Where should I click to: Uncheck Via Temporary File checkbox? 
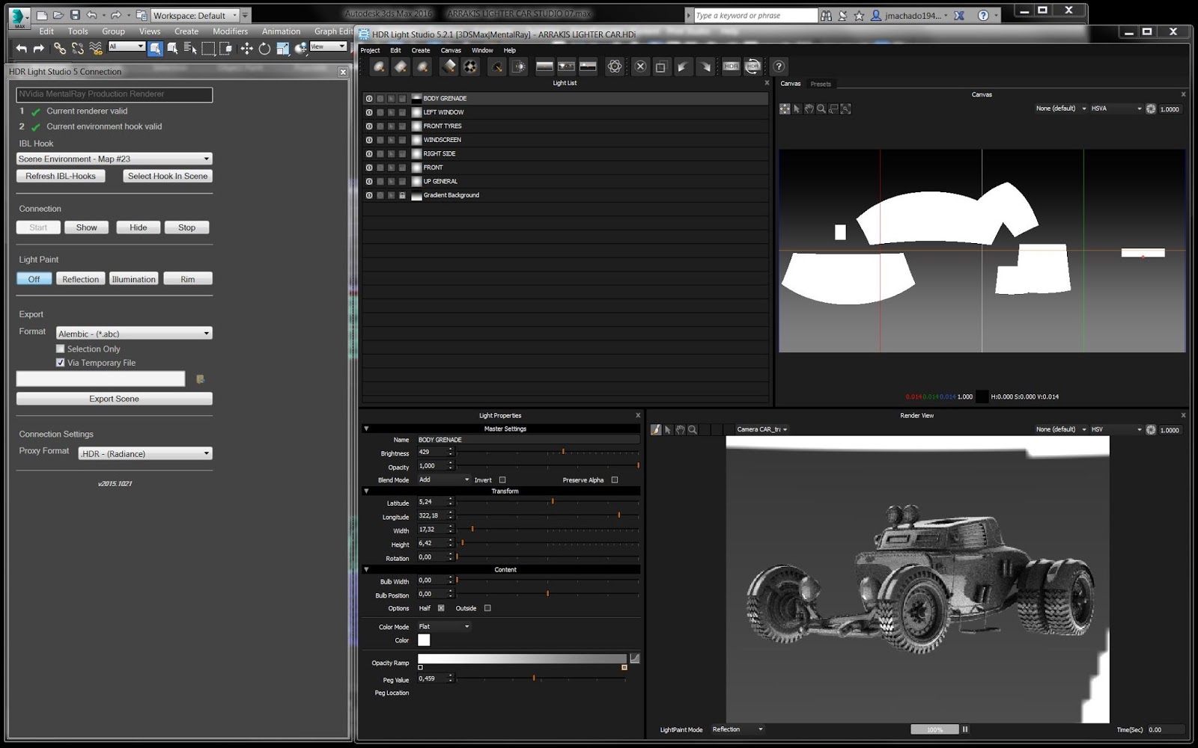[x=61, y=363]
